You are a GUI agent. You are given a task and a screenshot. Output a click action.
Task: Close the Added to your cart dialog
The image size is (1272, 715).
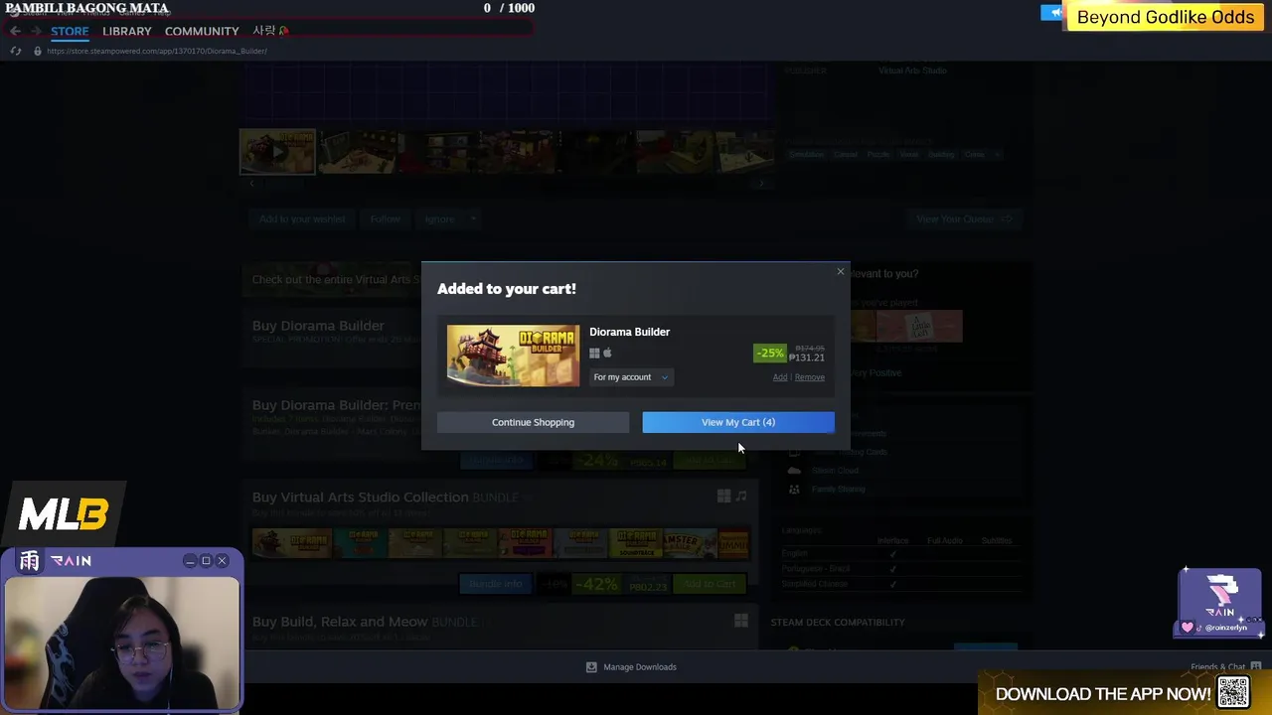[x=841, y=271]
